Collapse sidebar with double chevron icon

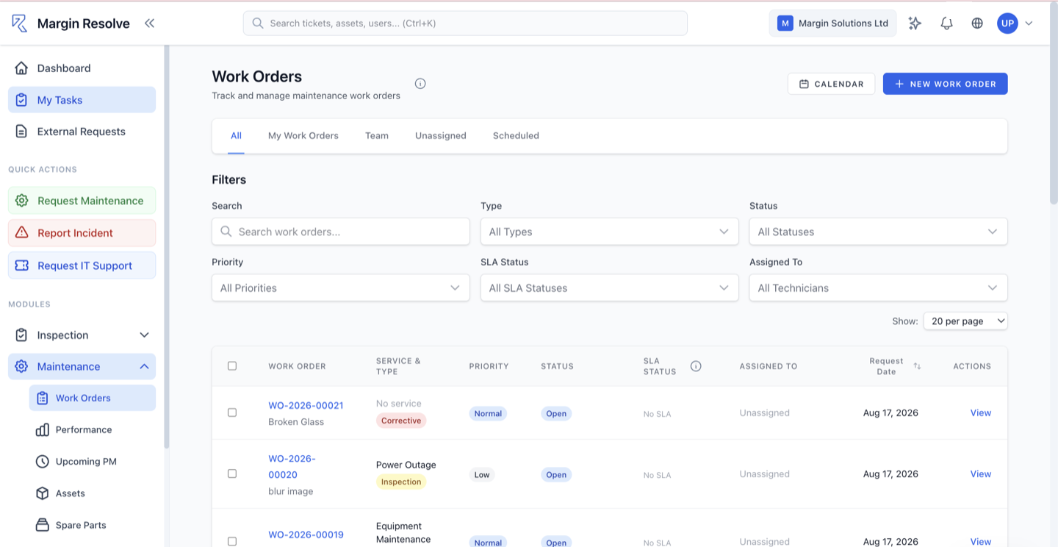(x=150, y=23)
